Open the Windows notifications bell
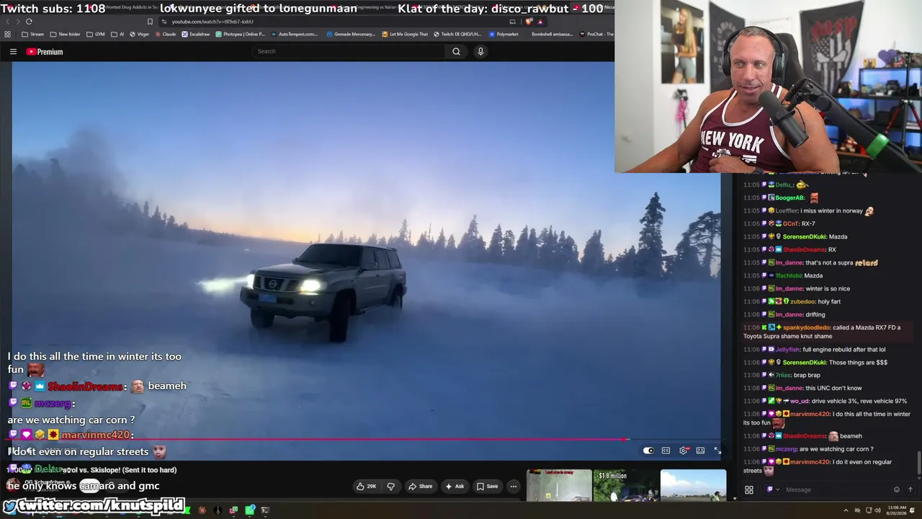The height and width of the screenshot is (519, 922). (x=913, y=510)
